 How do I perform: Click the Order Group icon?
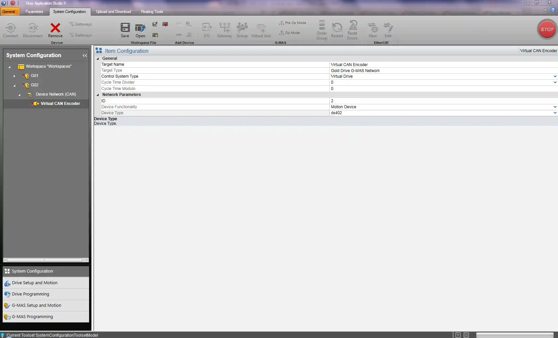click(x=322, y=30)
